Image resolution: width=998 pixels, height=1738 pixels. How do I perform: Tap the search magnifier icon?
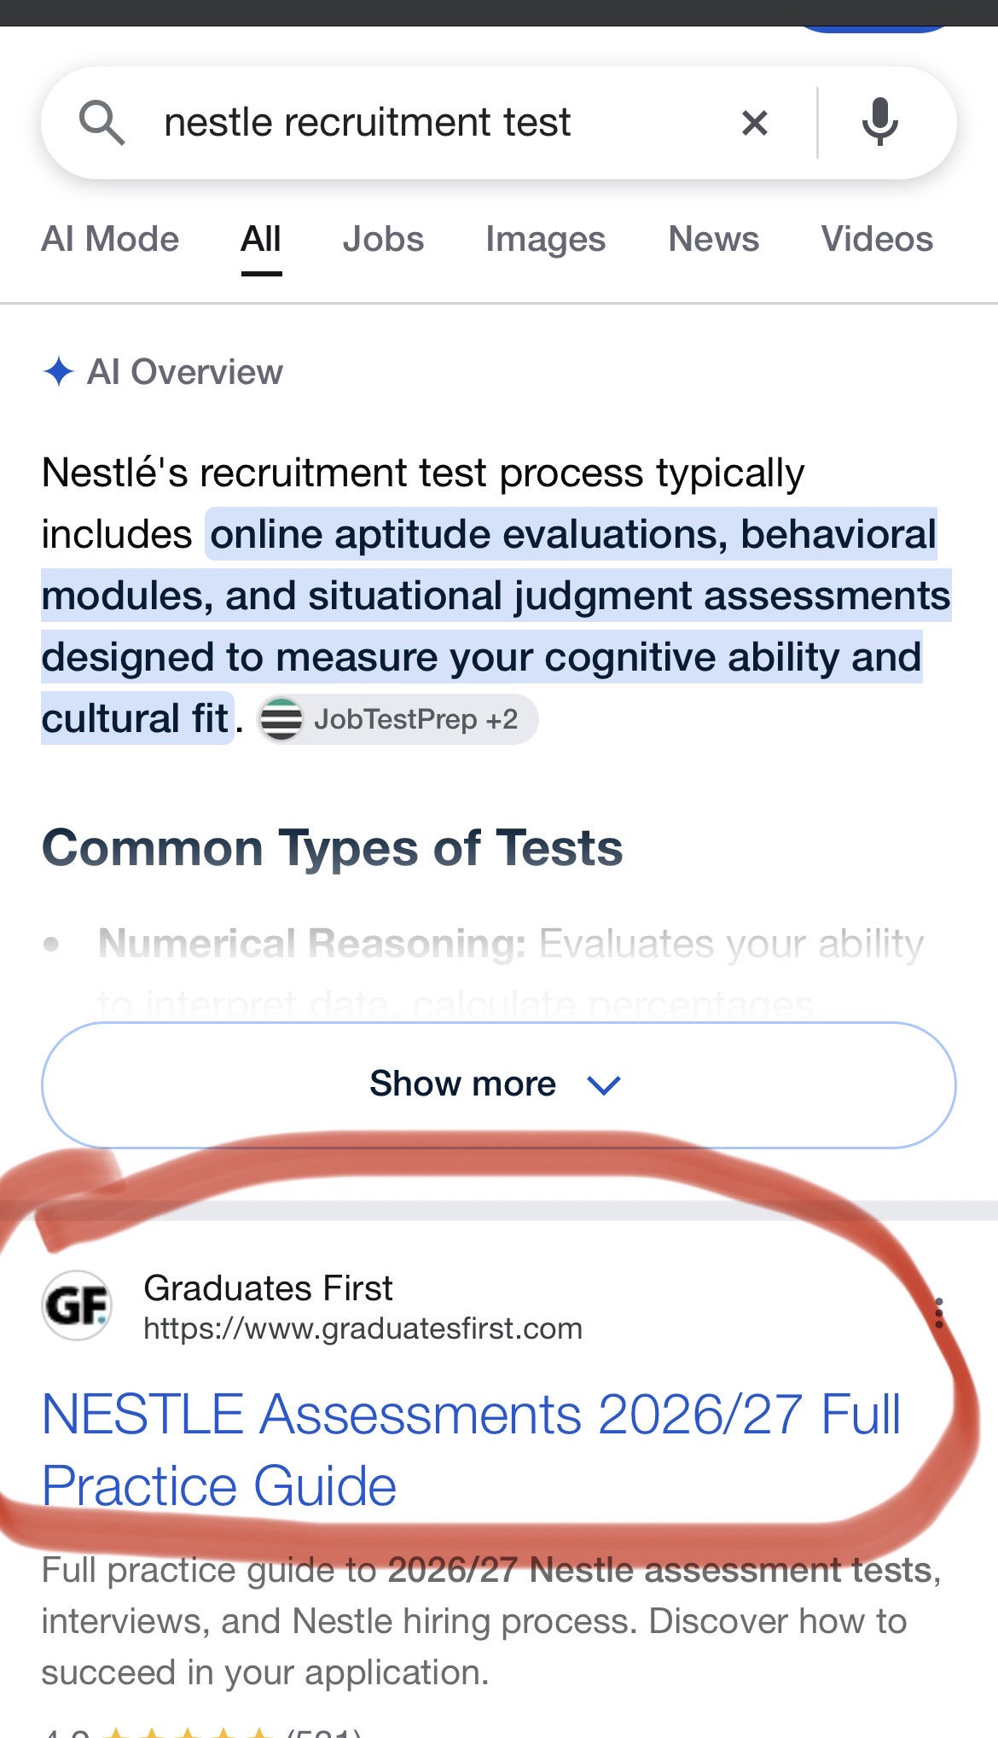pos(102,122)
